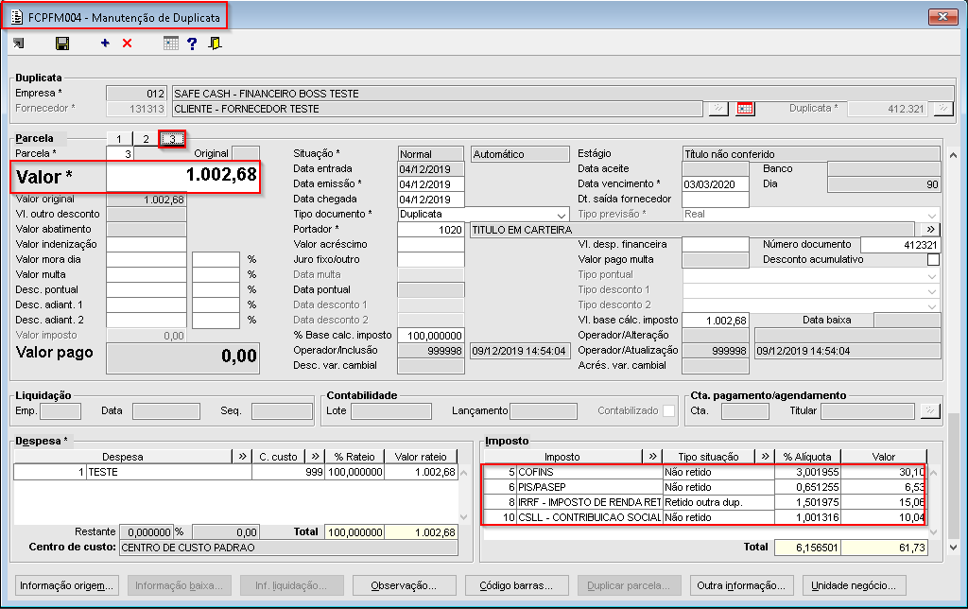Save the duplicata with floppy disk icon
968x609 pixels.
62,43
